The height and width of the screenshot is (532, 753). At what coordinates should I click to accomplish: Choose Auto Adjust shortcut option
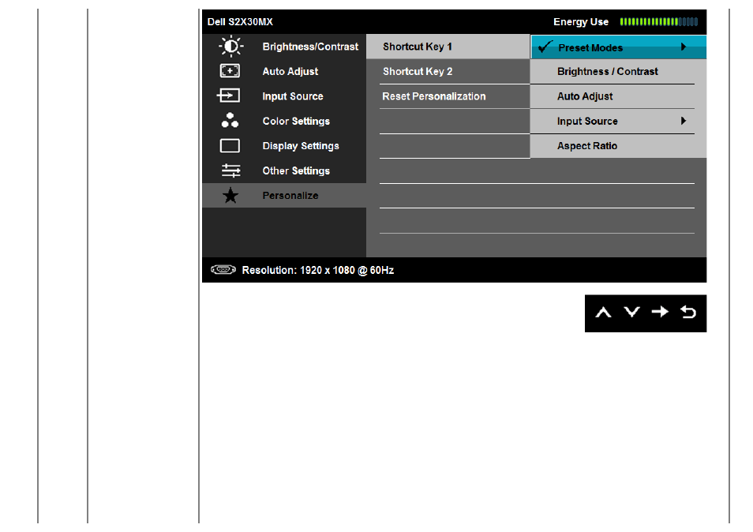pos(585,96)
